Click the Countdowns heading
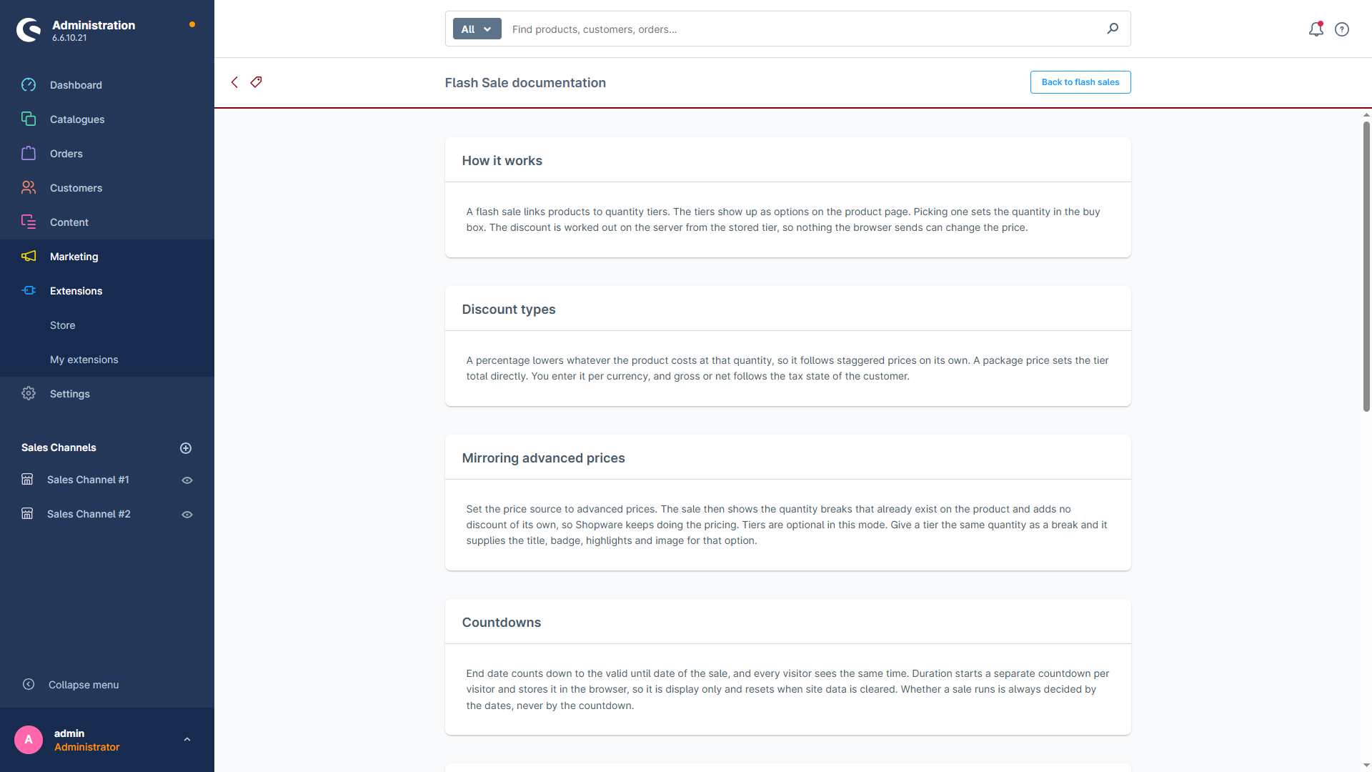Screen dimensions: 1372x772 click(501, 623)
